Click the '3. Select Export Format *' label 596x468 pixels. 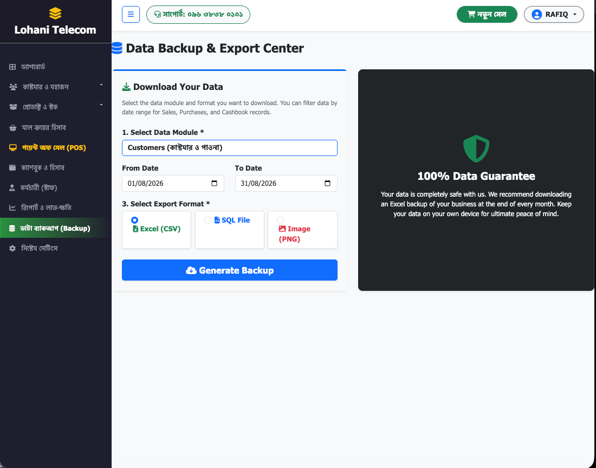pos(166,204)
